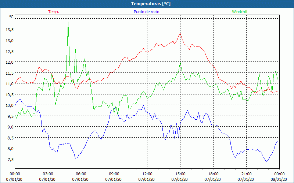Click the 03:00 time axis label
294x183 pixels.
48,174
